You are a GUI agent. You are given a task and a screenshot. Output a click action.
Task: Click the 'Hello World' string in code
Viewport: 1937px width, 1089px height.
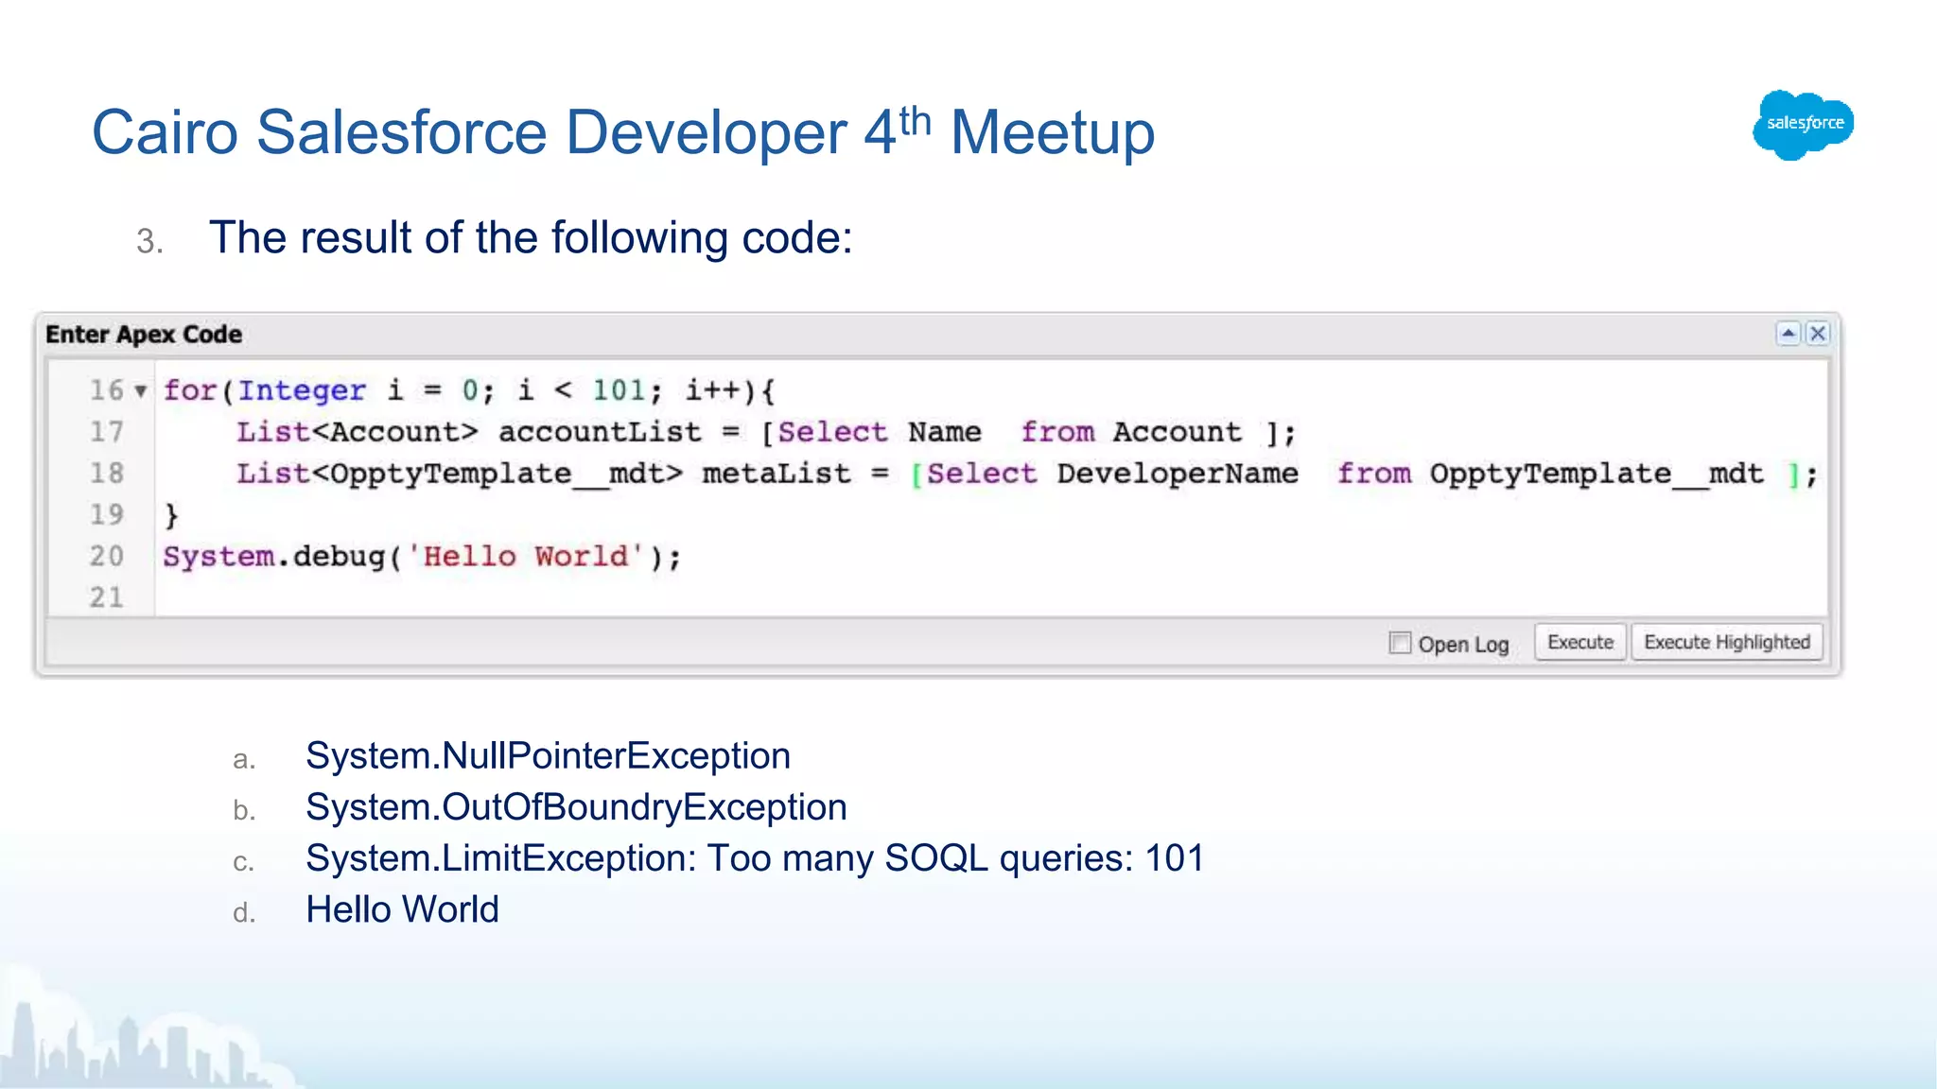(x=525, y=556)
